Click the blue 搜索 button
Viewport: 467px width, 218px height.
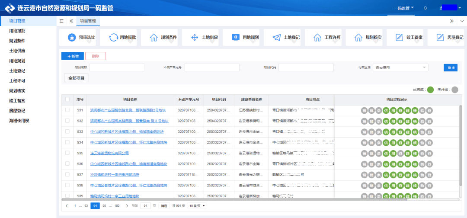click(x=450, y=67)
